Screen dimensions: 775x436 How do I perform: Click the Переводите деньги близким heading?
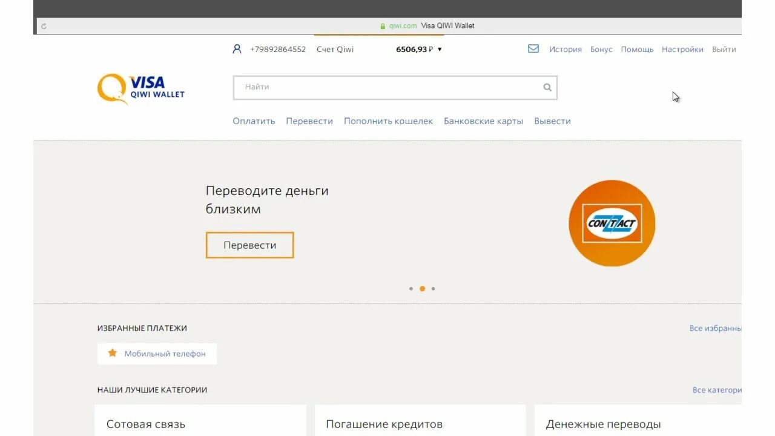(x=267, y=200)
